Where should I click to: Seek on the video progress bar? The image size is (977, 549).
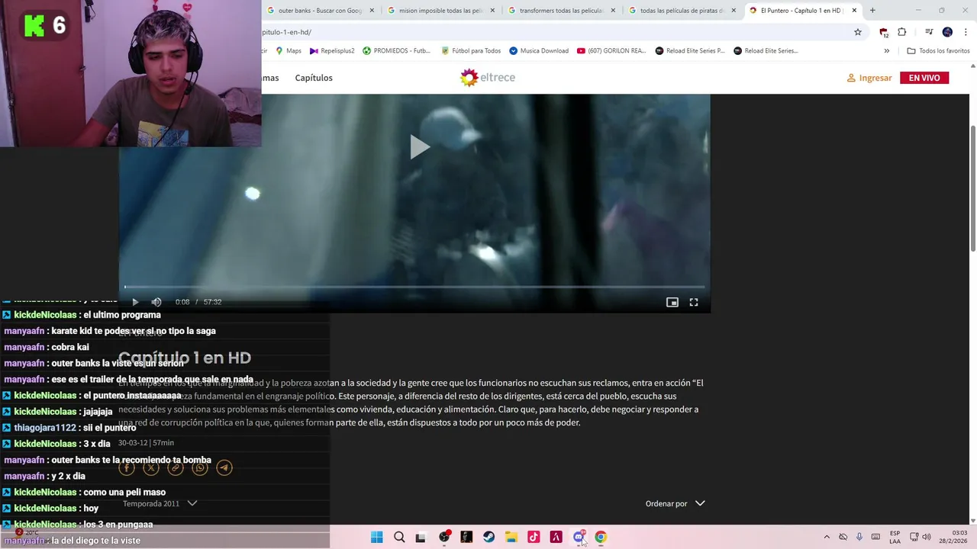414,287
